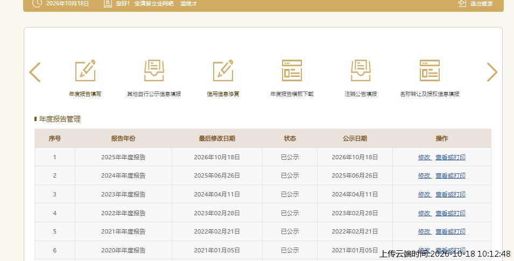Click the 年度报告管理 section heading
Screen dimensions: 514x261
(x=60, y=119)
